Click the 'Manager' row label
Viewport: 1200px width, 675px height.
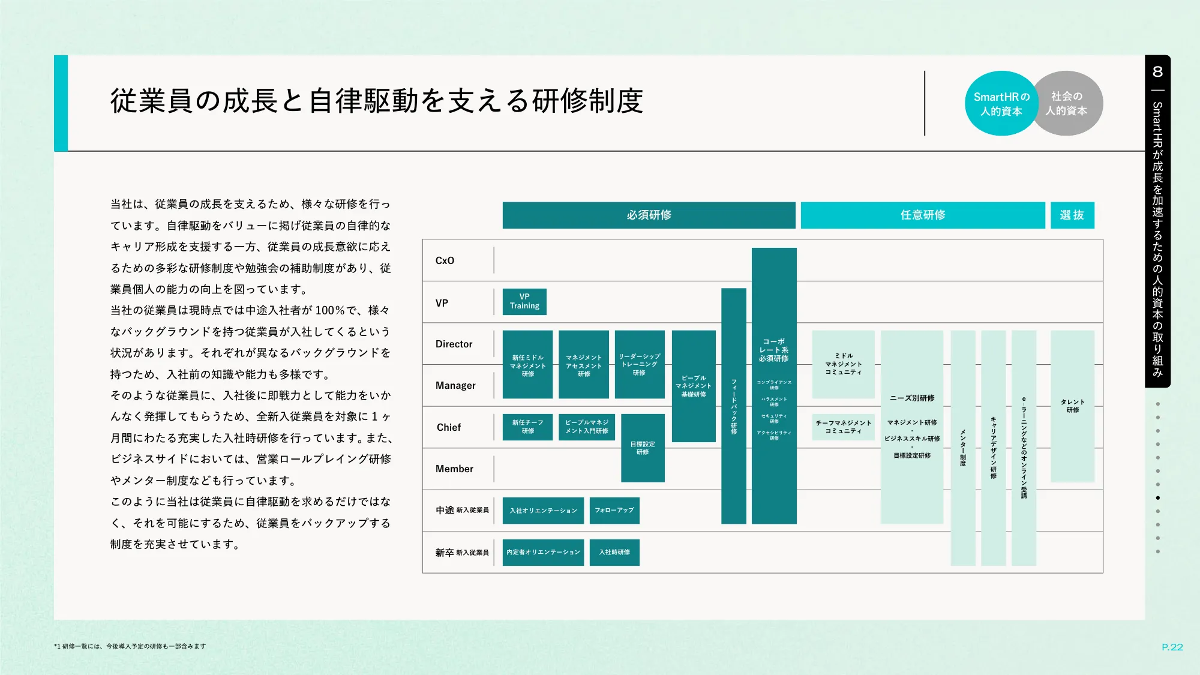(x=455, y=385)
